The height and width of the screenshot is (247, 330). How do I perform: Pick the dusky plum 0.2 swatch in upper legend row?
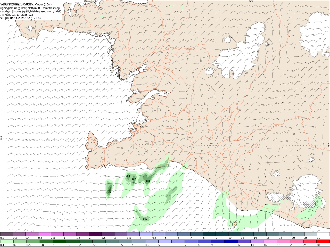point(6,234)
